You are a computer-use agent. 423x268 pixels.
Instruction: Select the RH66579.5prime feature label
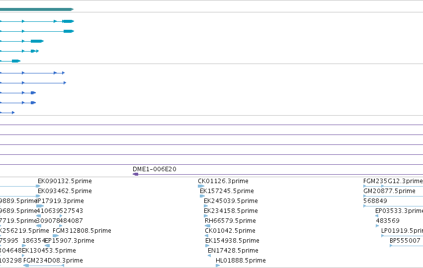pos(230,221)
